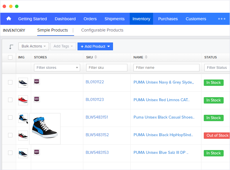
Task: Click the WooCommerce store icon for BL0101123
Action: 37,99
